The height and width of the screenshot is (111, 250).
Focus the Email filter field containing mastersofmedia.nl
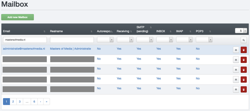coord(25,40)
